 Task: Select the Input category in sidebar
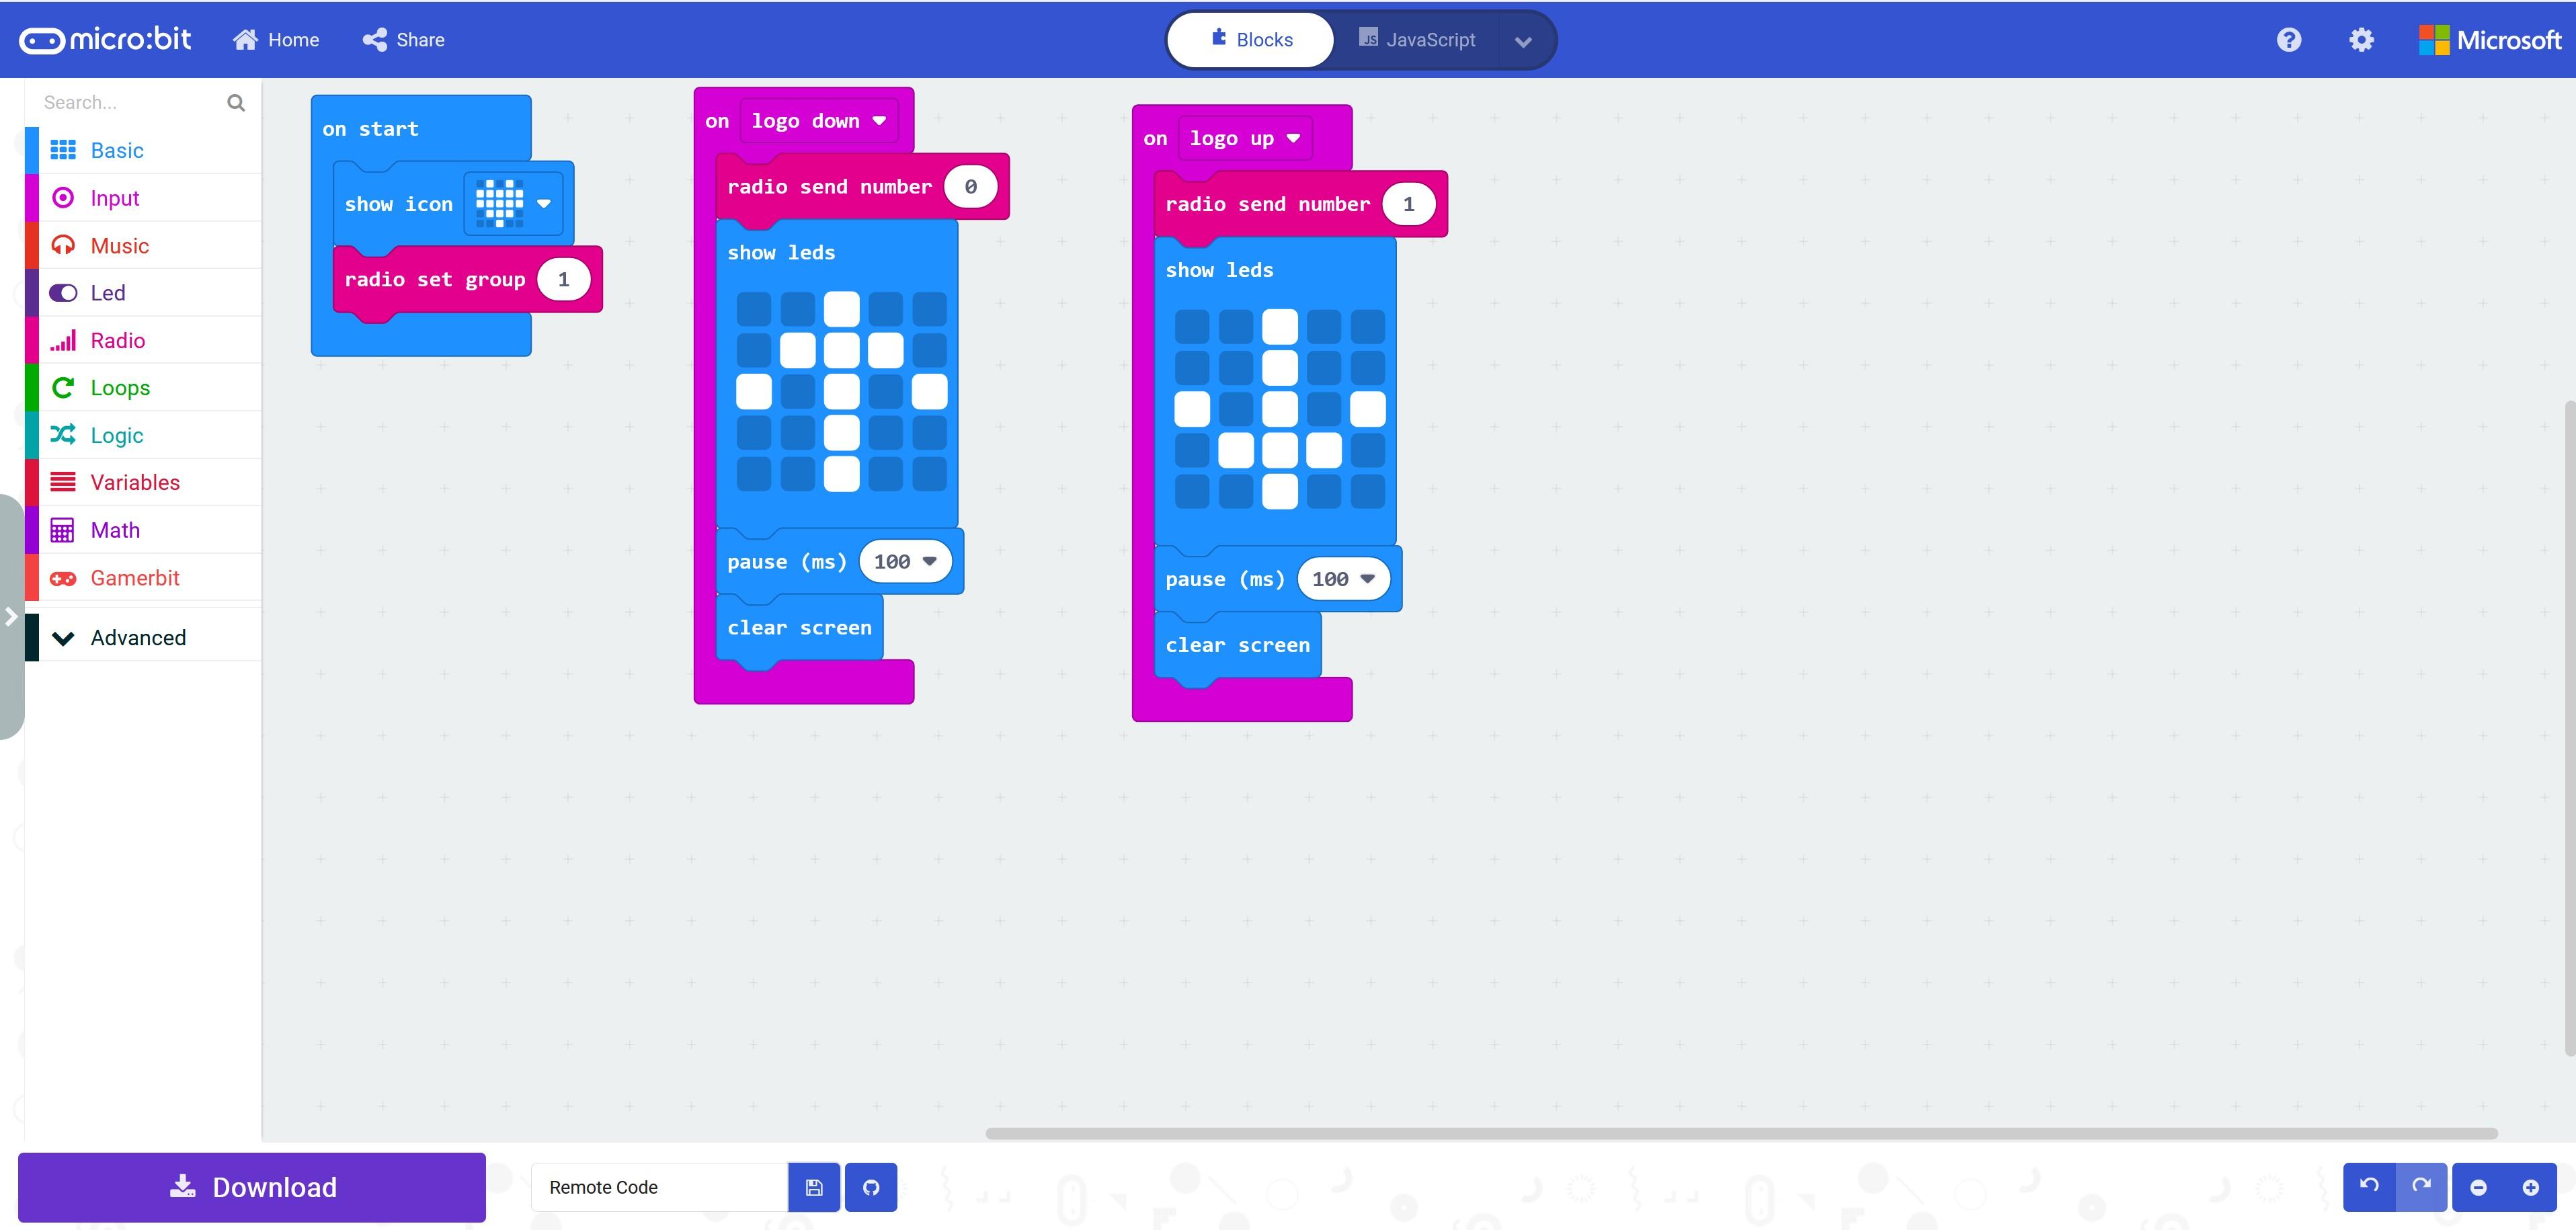[x=115, y=197]
